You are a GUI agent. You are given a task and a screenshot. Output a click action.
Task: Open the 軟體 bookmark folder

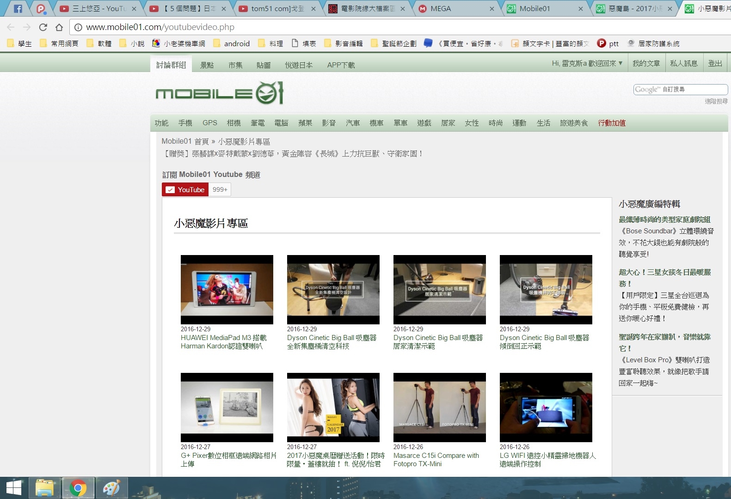[99, 43]
